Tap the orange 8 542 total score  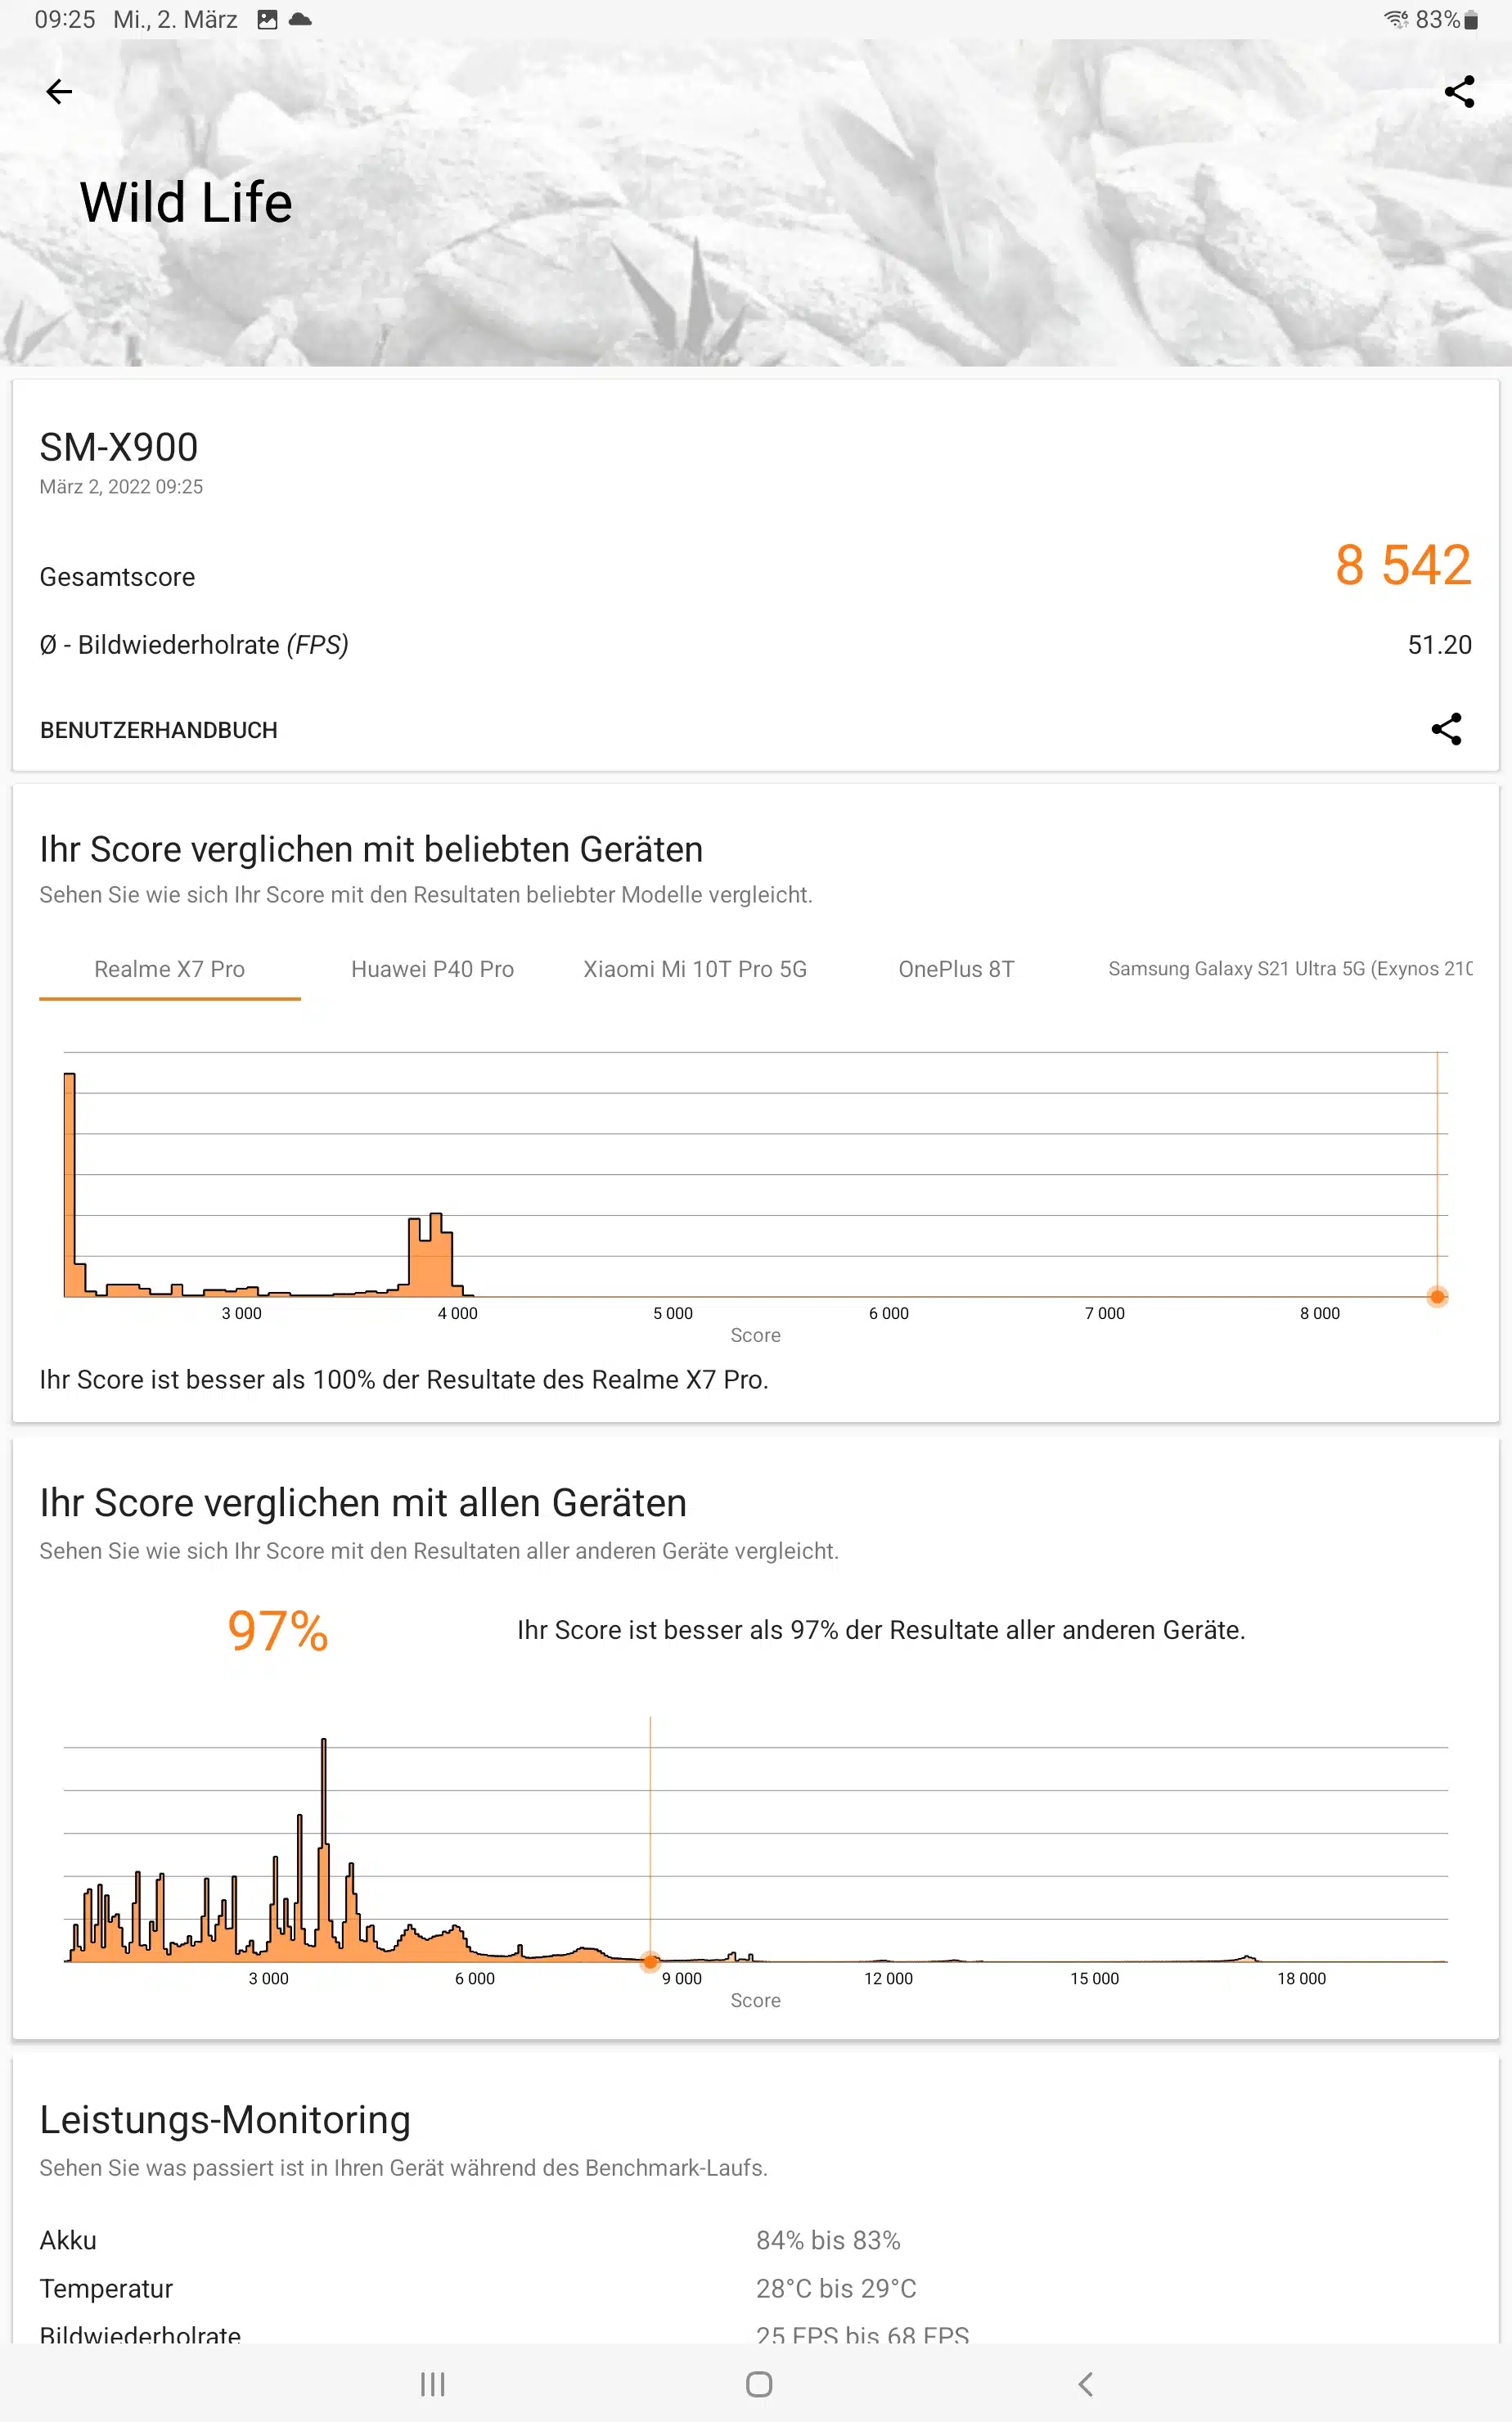[x=1402, y=565]
